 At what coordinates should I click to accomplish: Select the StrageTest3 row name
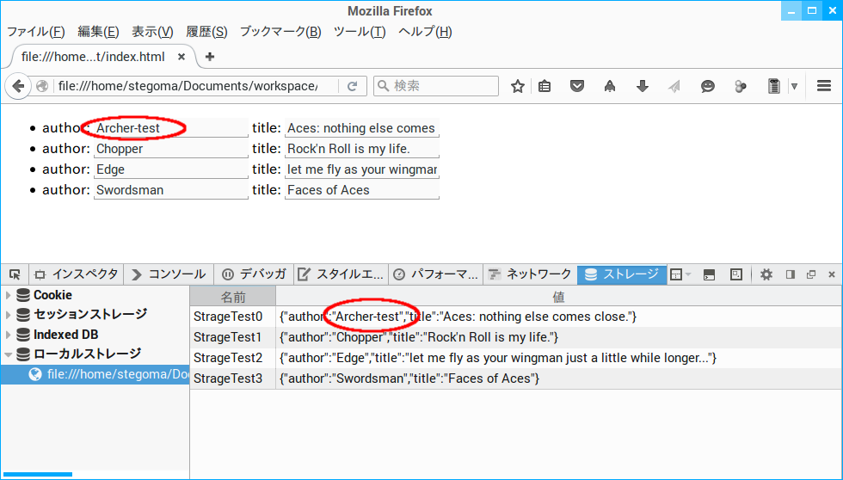[x=228, y=378]
